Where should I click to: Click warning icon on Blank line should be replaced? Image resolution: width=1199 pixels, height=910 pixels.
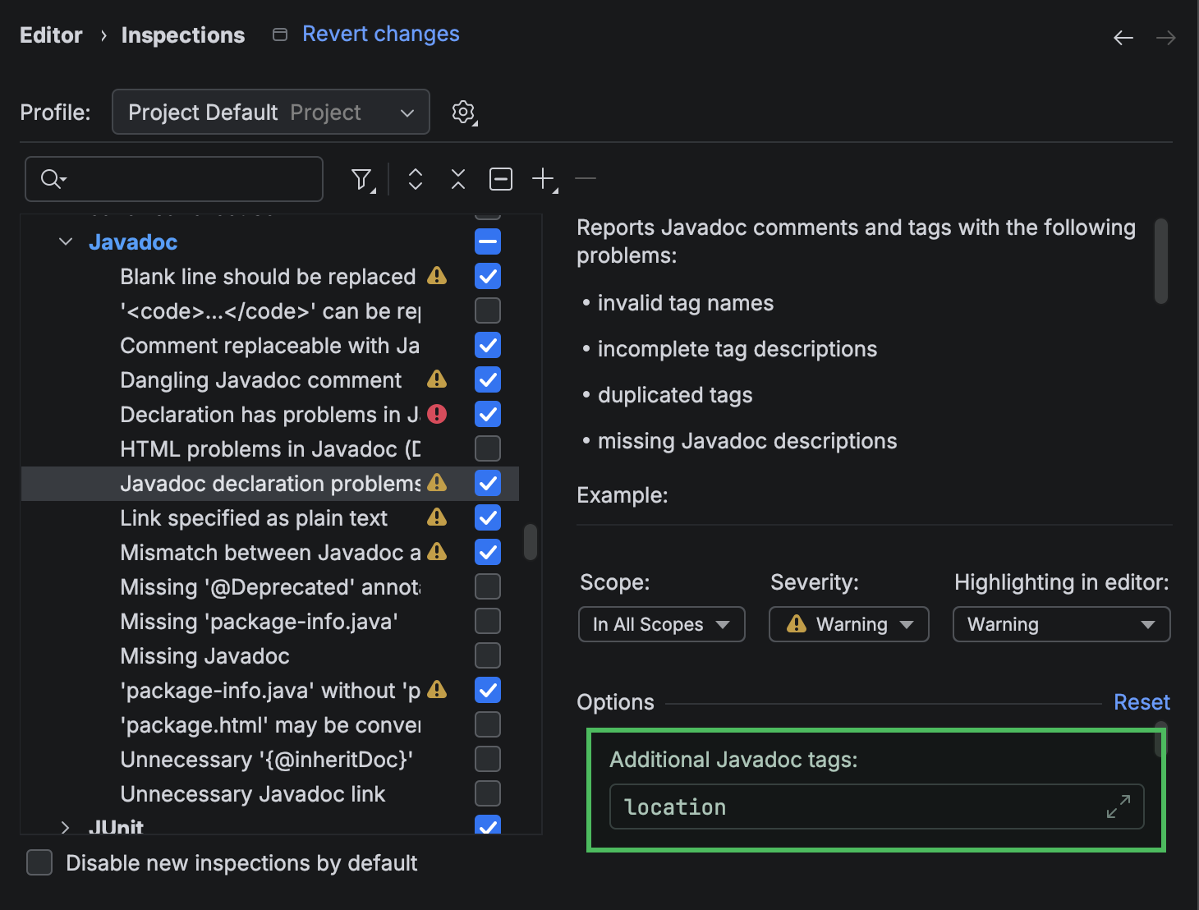(x=437, y=275)
